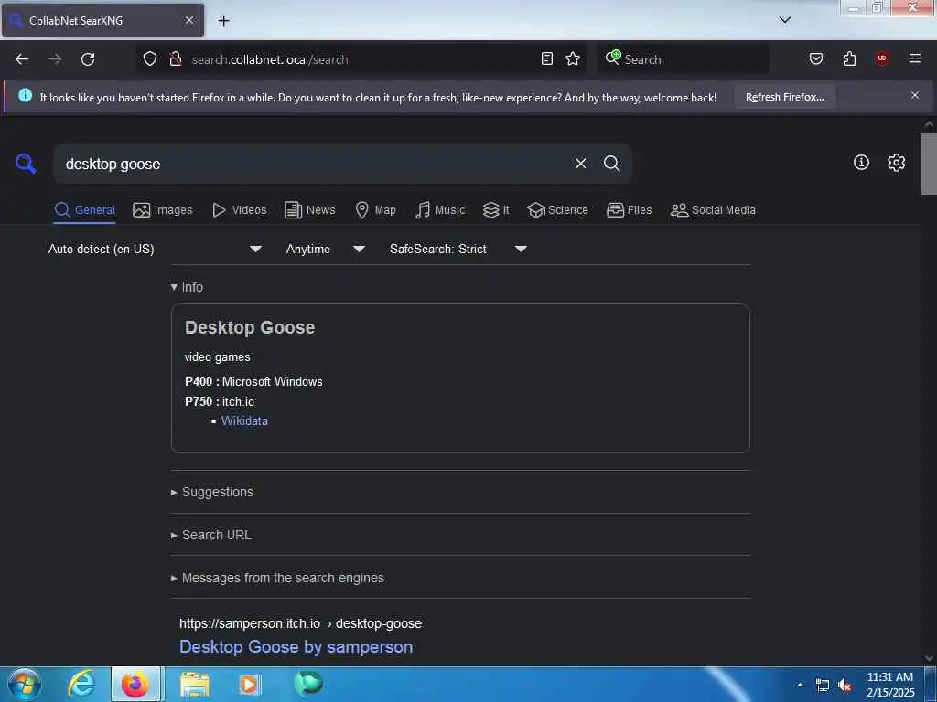Click the network tray icon
Screen dimensions: 937x702
(823, 686)
